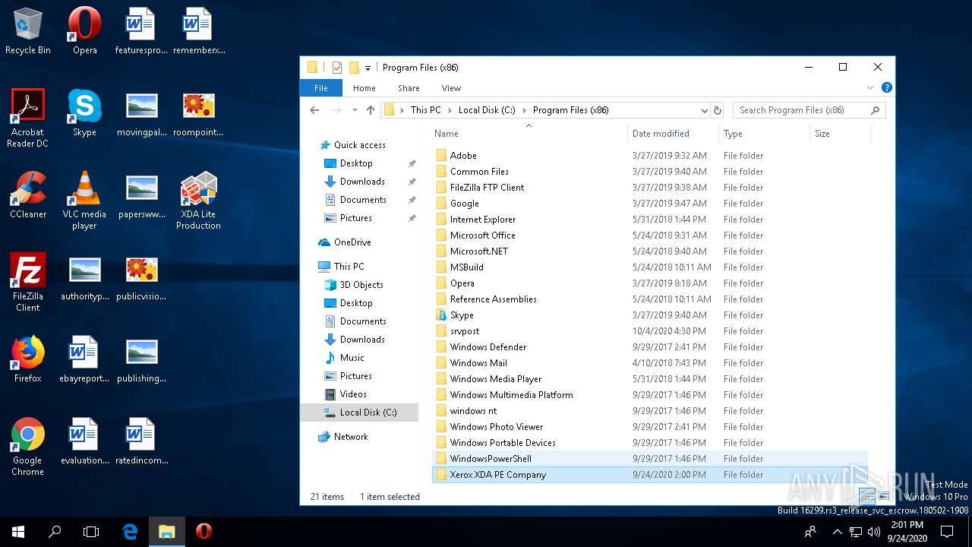972x547 pixels.
Task: Select Quick access in navigation pane
Action: (x=360, y=145)
